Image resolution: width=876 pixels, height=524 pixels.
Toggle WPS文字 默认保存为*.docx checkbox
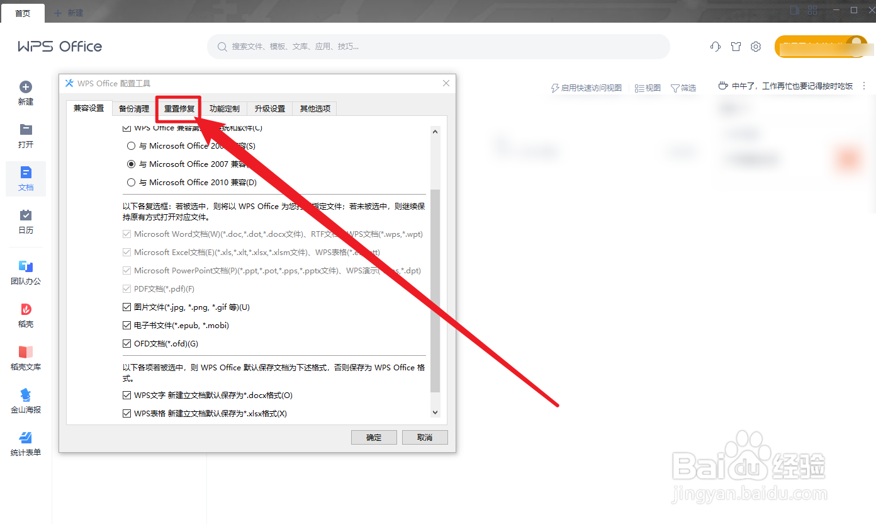tap(126, 396)
